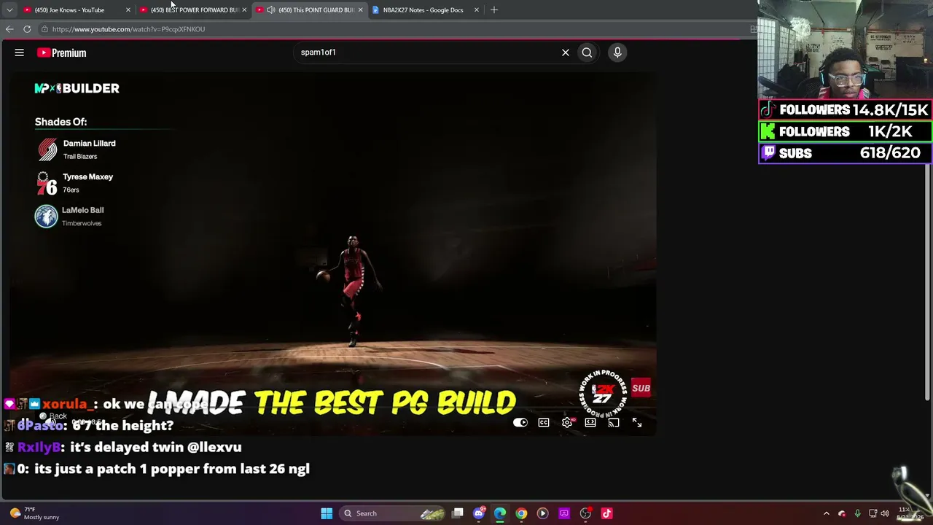The height and width of the screenshot is (525, 933).
Task: Click the Trail Blazers team logo
Action: (x=47, y=149)
